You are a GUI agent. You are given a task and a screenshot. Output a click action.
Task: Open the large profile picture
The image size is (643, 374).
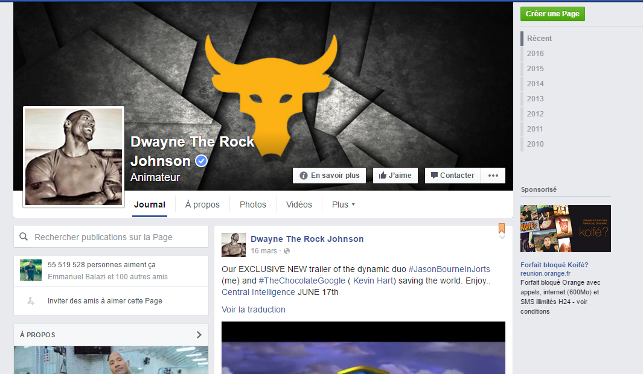click(74, 157)
